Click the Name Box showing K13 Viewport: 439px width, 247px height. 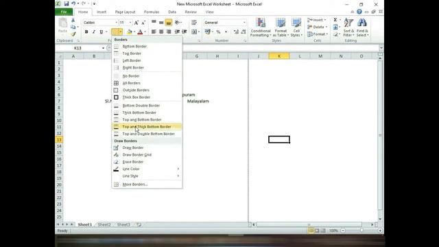coord(78,48)
